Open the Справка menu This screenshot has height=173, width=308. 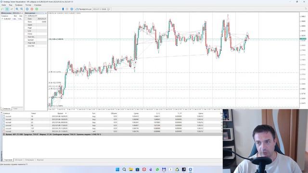pos(38,5)
